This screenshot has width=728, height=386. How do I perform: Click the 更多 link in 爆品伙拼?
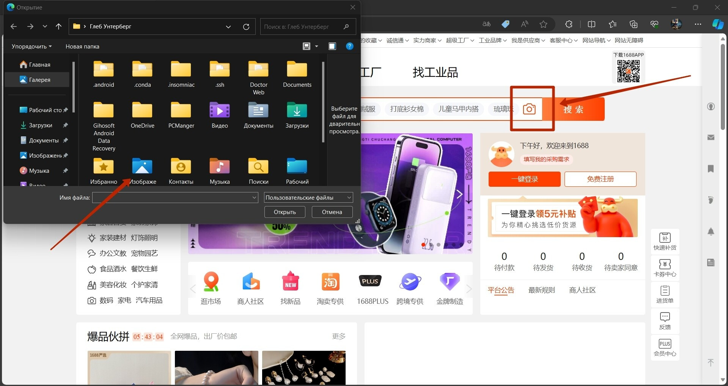[339, 336]
